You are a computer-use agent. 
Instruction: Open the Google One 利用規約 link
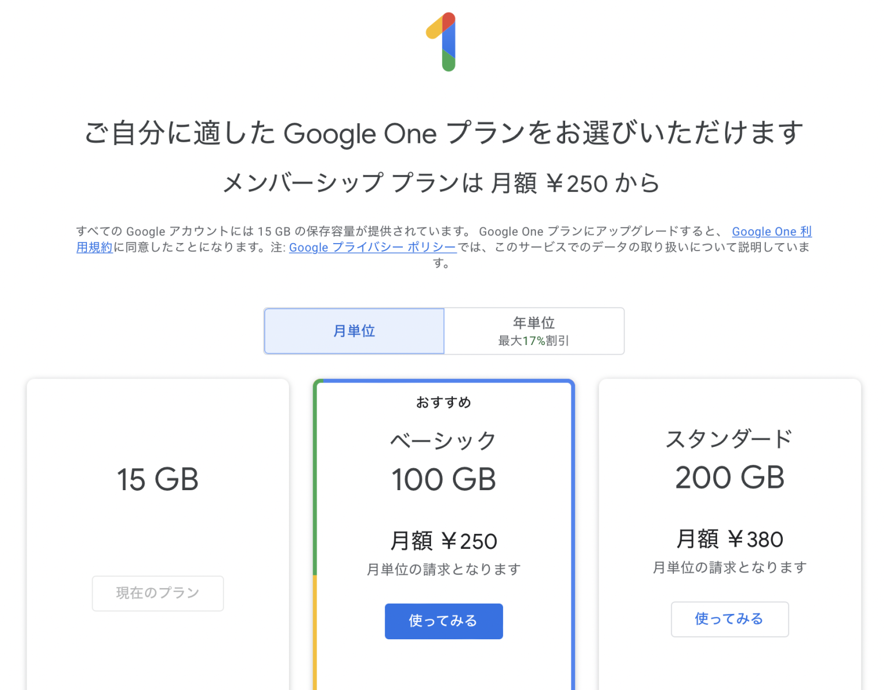(x=772, y=232)
